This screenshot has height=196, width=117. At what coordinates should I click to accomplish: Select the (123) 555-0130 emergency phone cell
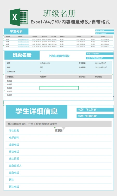point(81,39)
